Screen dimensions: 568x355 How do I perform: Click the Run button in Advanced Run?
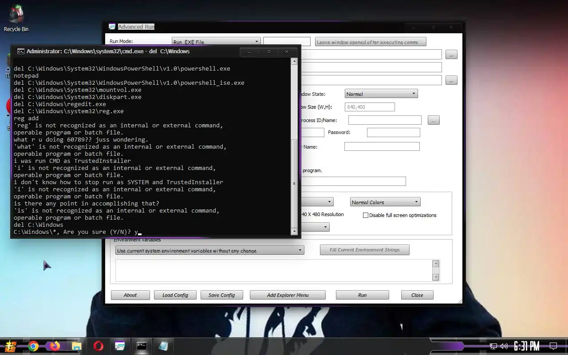(x=362, y=295)
